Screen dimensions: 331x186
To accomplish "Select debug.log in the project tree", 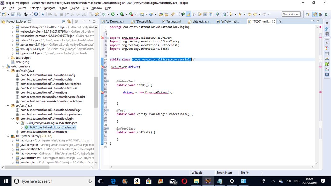I will [22, 62].
